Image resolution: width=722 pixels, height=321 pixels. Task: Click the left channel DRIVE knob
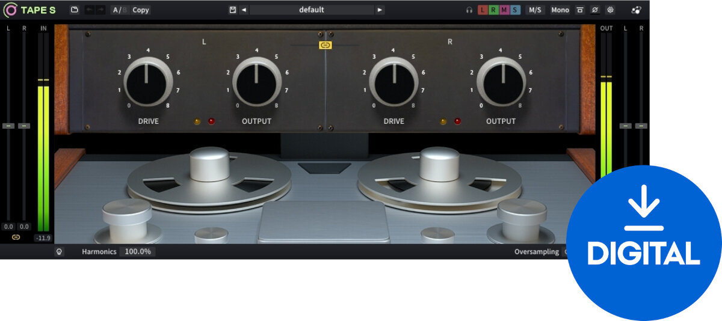click(149, 82)
